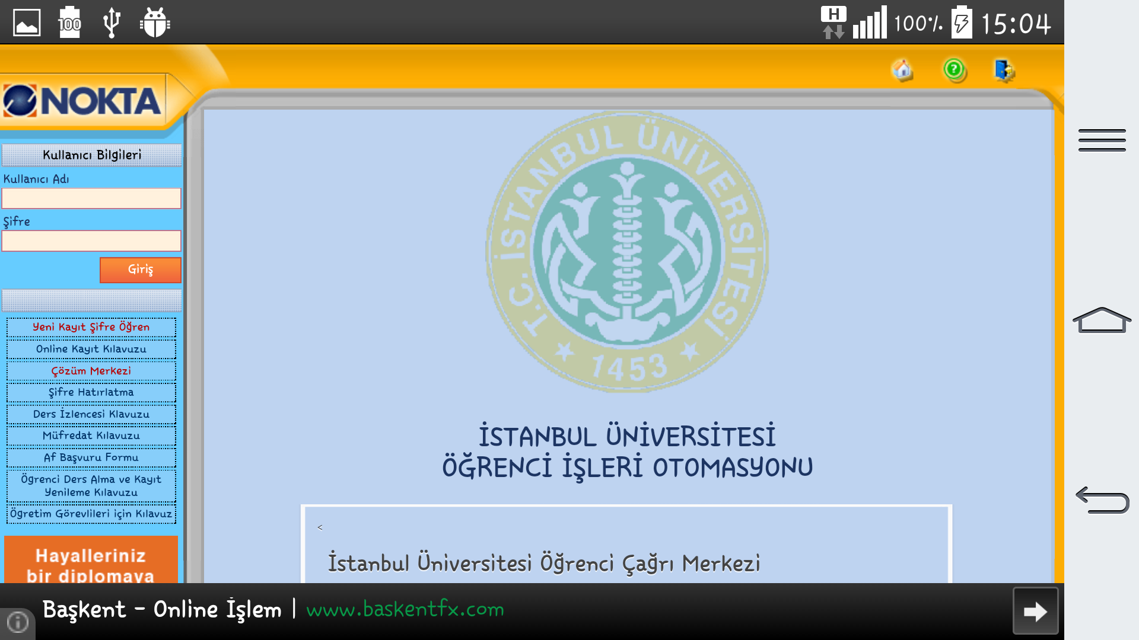
Task: Click Başkent - Online İşlem ad text
Action: tap(162, 610)
